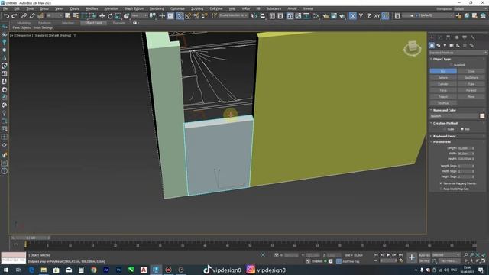Click the Box primitive button
The height and width of the screenshot is (275, 489).
point(443,71)
